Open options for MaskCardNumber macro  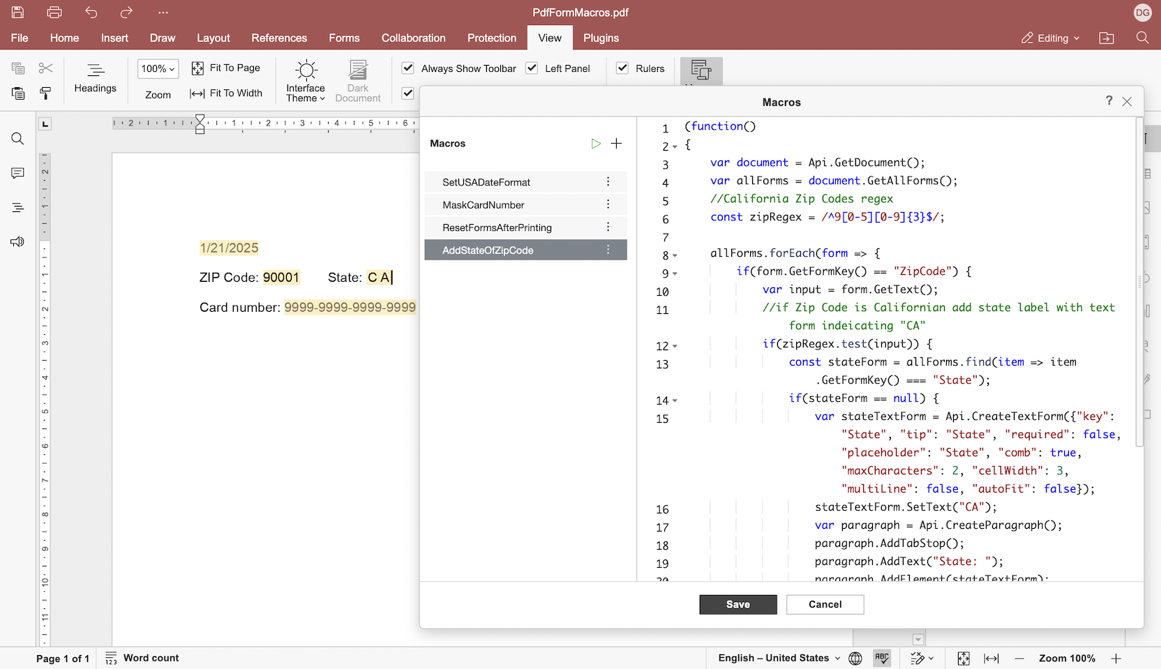tap(608, 204)
